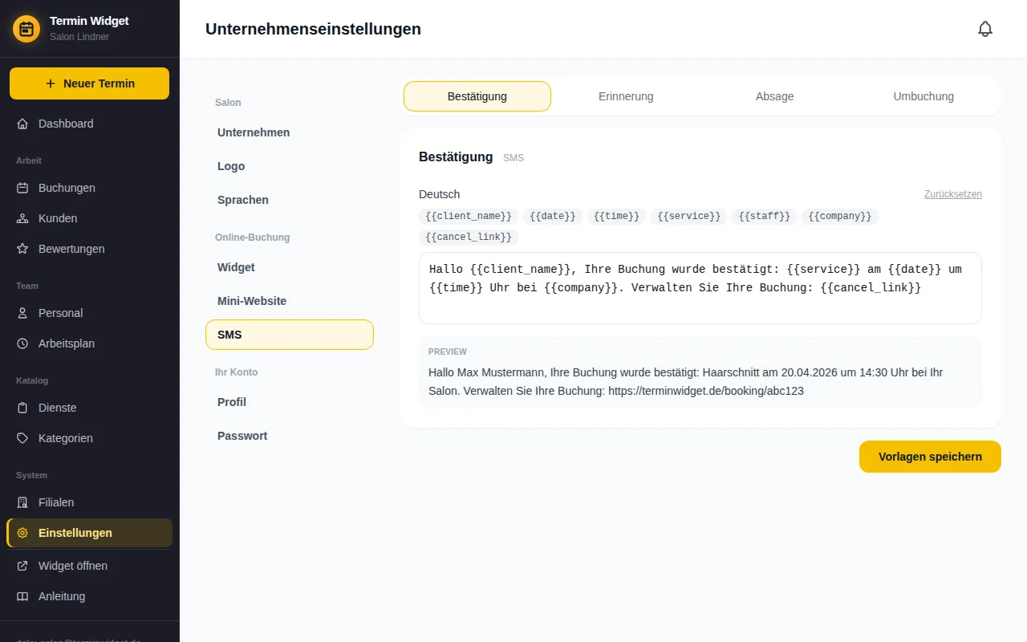
Task: Open the Unternehmen settings section
Action: click(290, 132)
